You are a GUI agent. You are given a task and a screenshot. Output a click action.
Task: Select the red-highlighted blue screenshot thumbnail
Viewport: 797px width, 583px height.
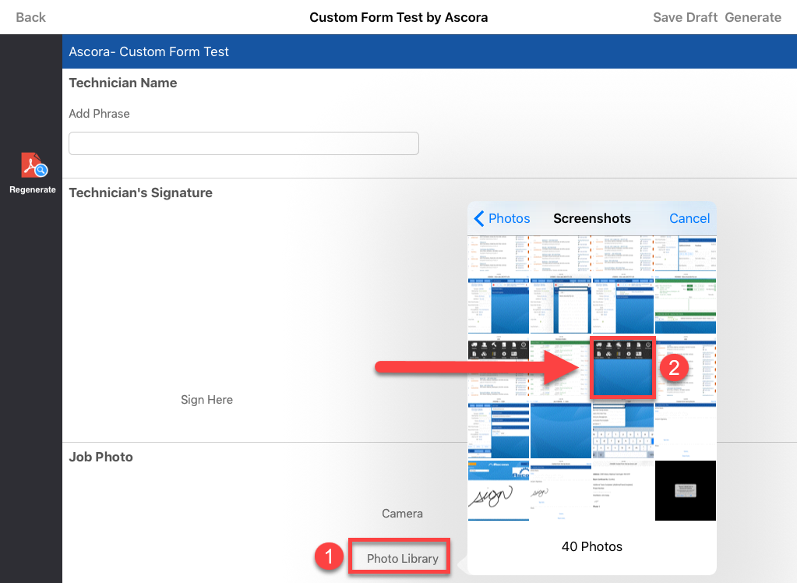click(623, 368)
